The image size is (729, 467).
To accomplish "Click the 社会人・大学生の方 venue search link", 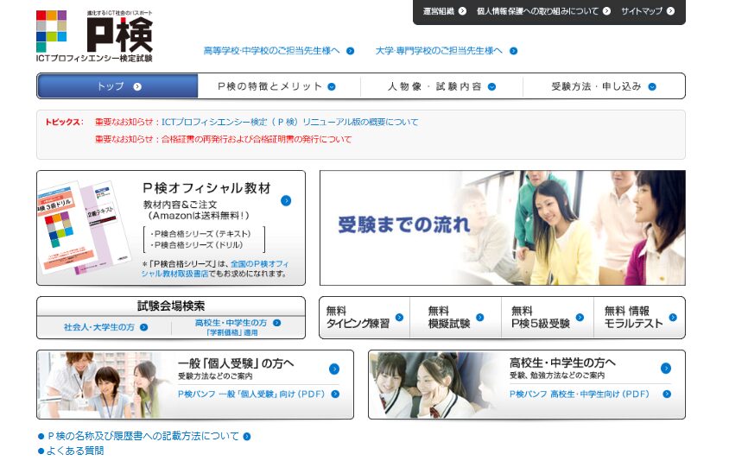I will 105,327.
